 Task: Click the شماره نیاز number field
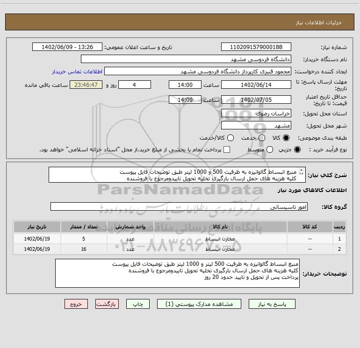pyautogui.click(x=256, y=47)
